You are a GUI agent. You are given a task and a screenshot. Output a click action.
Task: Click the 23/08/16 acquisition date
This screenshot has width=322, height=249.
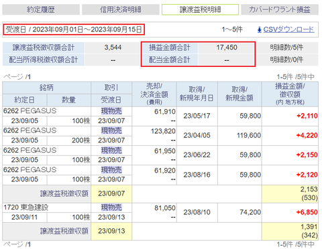coord(197,175)
